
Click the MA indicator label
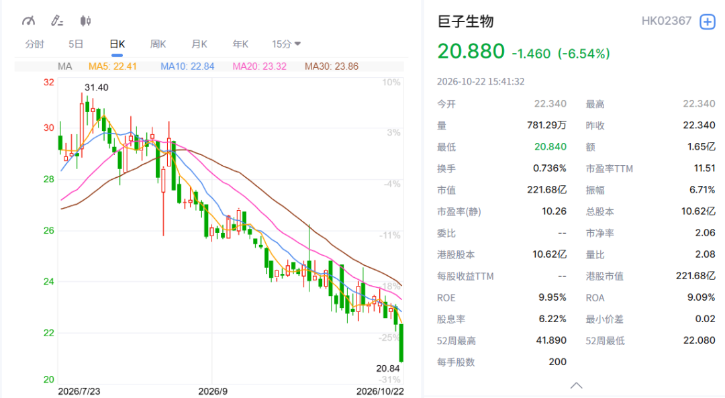(x=64, y=66)
